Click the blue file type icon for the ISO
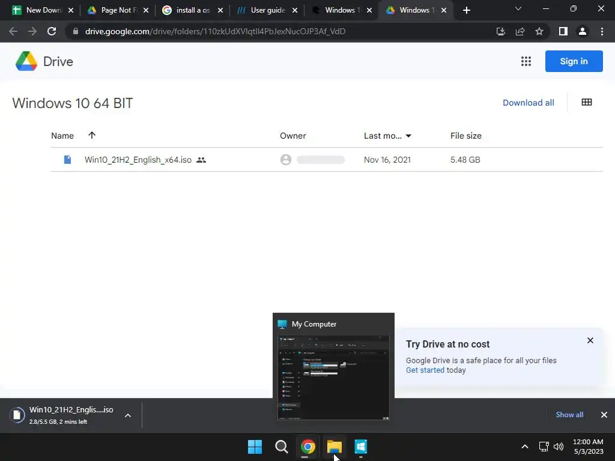Image resolution: width=615 pixels, height=461 pixels. point(67,160)
